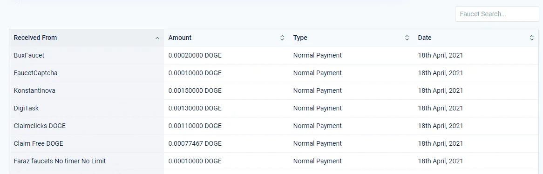Viewport: 543px width, 174px height.
Task: Select the Konstantinova row name
Action: coord(34,90)
